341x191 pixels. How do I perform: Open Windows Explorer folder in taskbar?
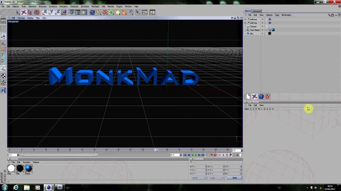pyautogui.click(x=27, y=187)
